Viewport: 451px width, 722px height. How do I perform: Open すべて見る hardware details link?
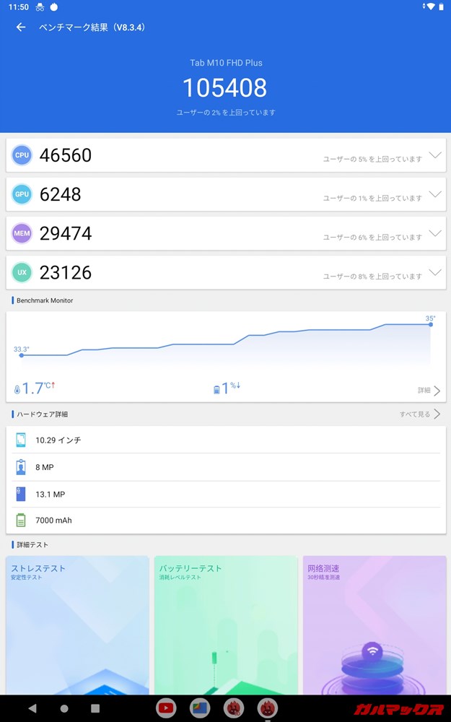[420, 414]
